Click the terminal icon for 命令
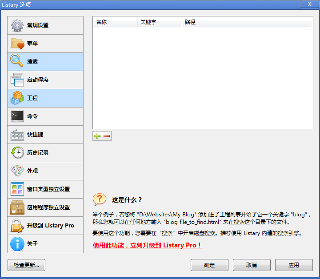This screenshot has width=320, height=279. (x=17, y=116)
